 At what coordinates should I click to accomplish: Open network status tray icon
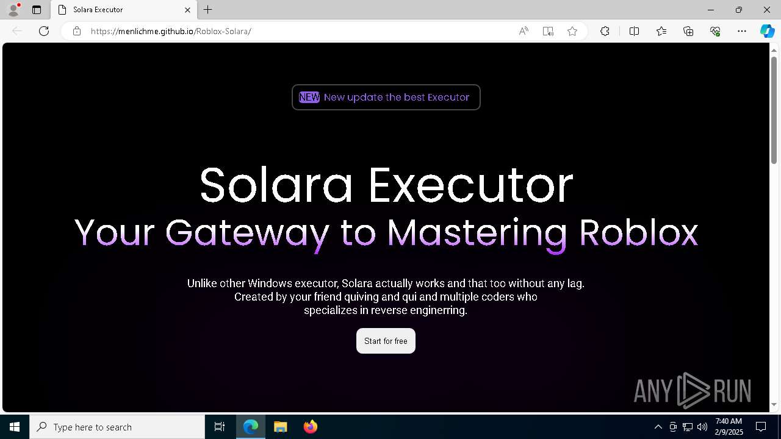[688, 427]
